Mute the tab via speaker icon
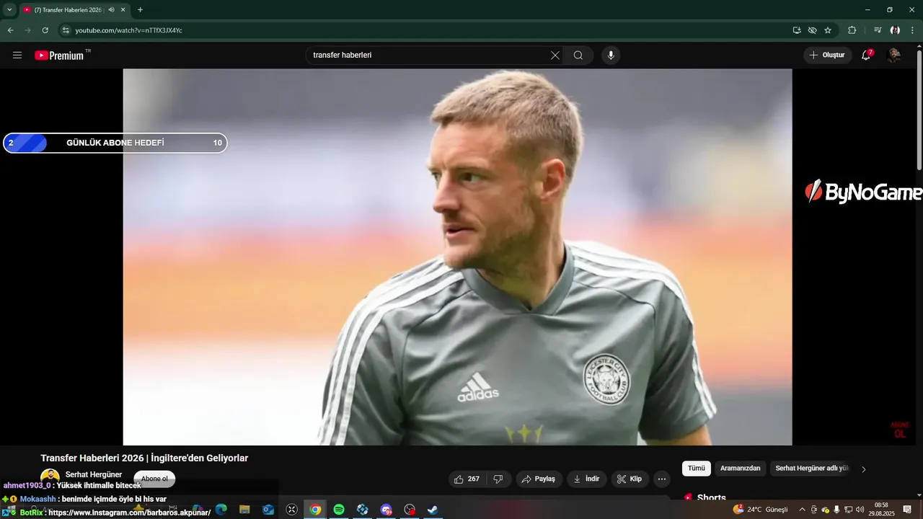The height and width of the screenshot is (519, 923). point(111,9)
